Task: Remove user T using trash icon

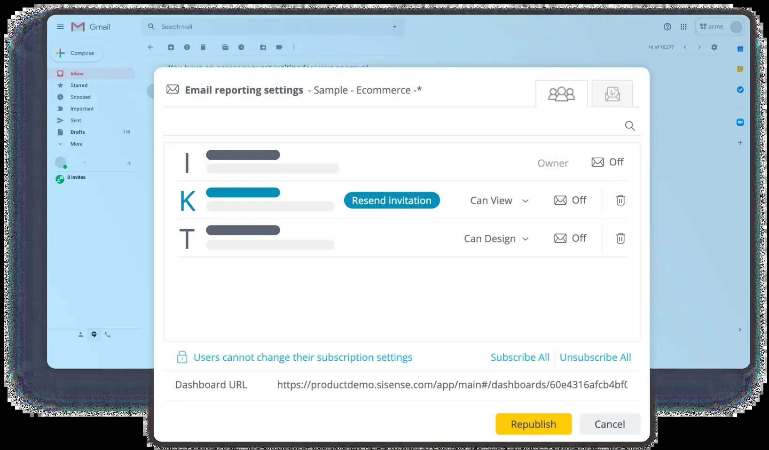Action: 620,239
